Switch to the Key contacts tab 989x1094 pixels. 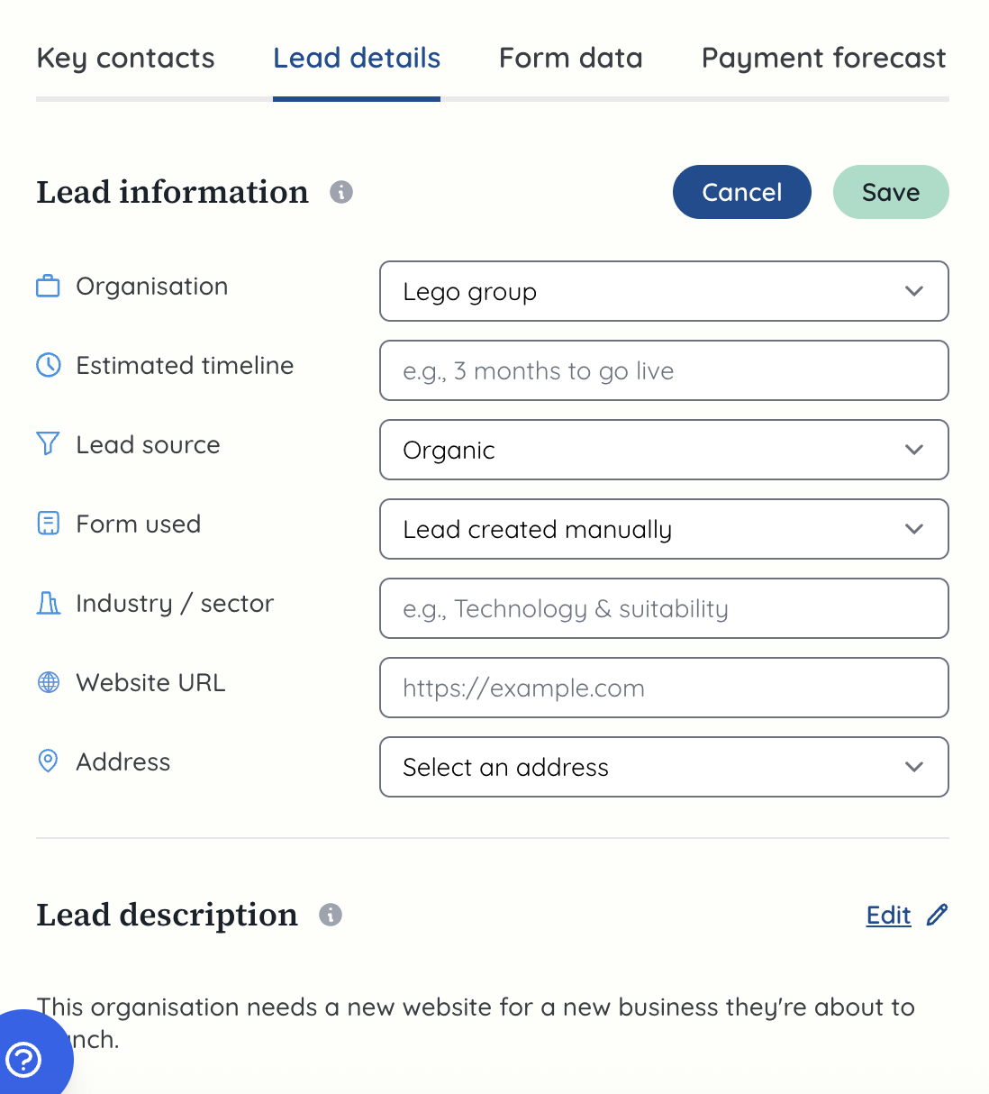point(125,57)
